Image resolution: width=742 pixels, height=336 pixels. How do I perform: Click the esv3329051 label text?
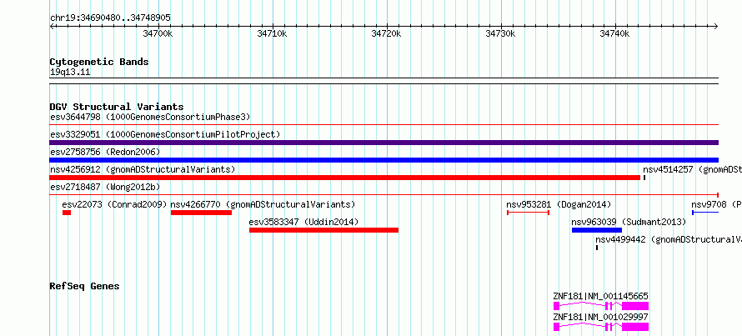click(x=165, y=134)
